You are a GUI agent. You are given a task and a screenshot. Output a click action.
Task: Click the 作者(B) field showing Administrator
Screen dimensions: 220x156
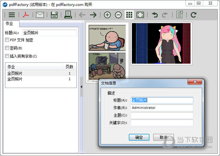162,108
